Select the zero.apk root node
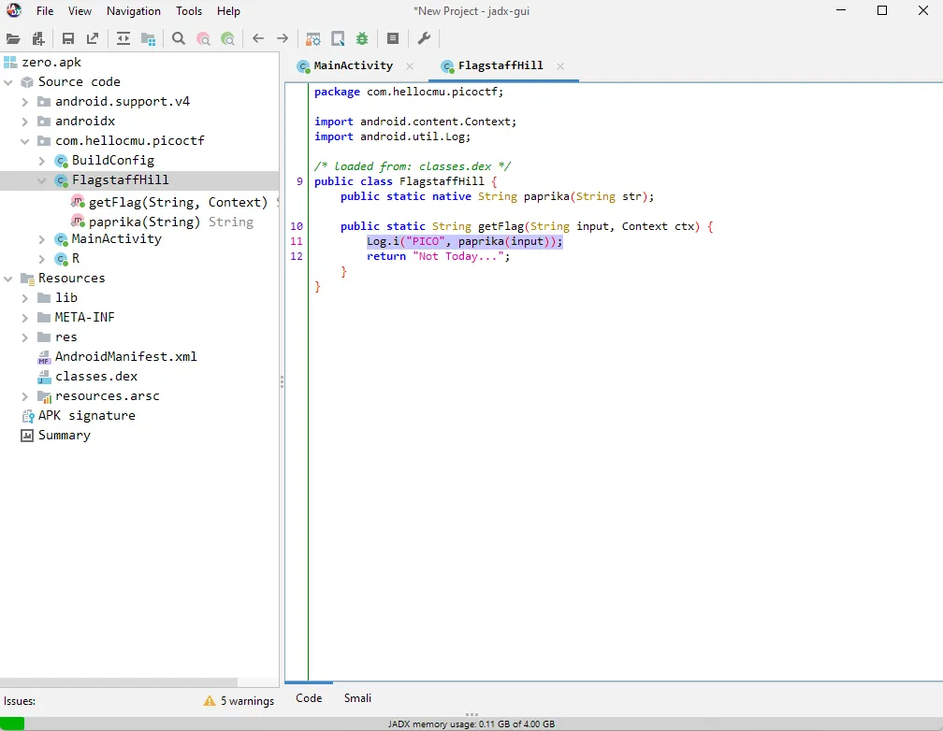This screenshot has width=943, height=731. coord(51,62)
